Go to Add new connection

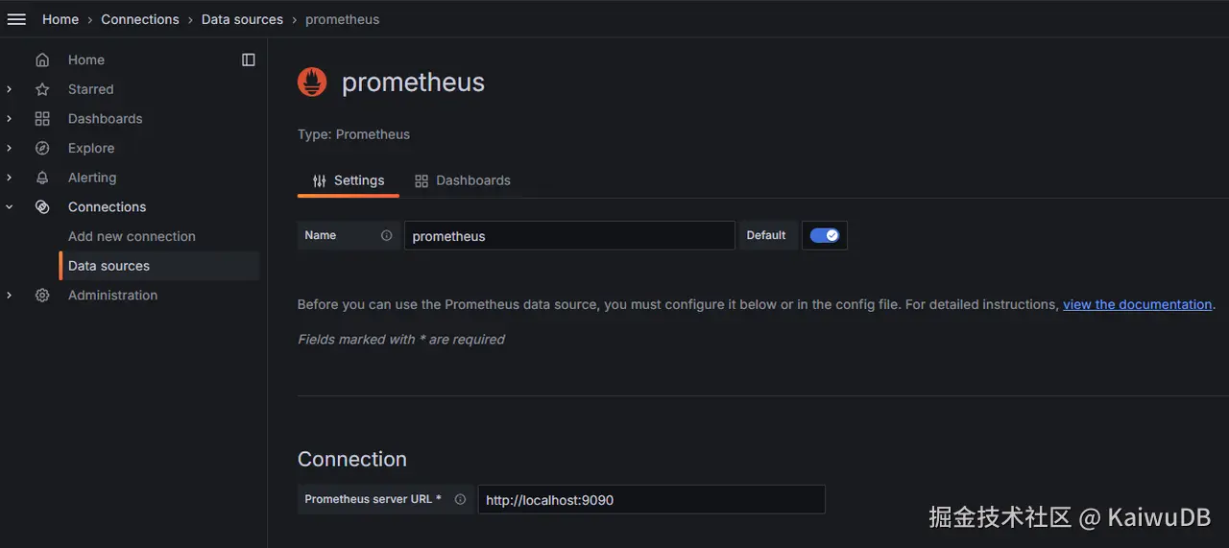pos(132,236)
